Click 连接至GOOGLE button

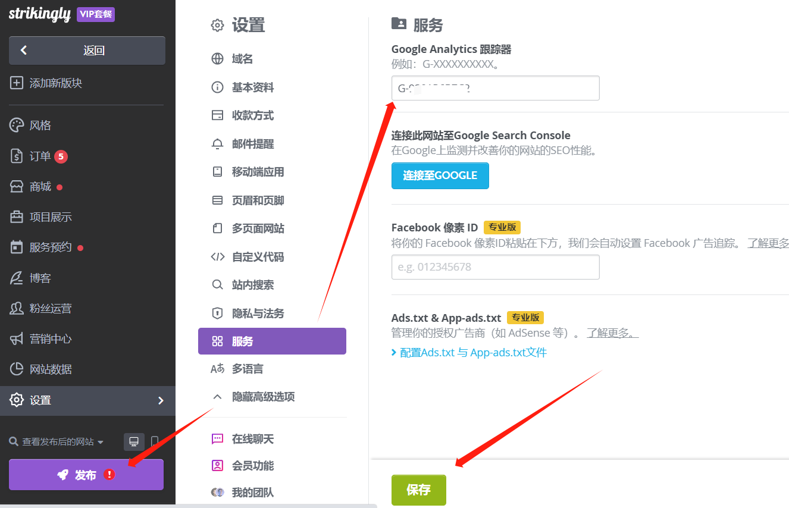click(x=440, y=175)
